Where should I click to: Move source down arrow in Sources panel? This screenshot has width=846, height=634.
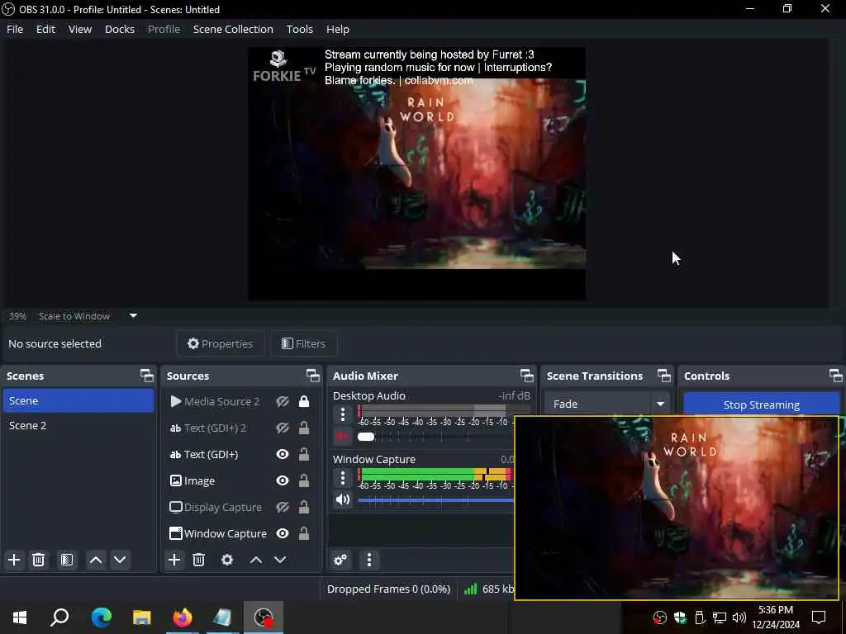click(280, 560)
